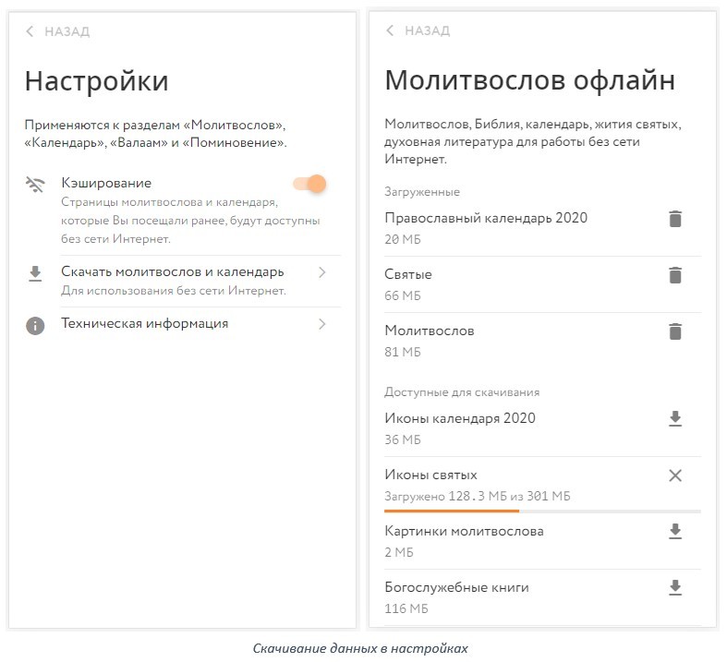Image resolution: width=727 pixels, height=662 pixels.
Task: Open Скачать молитвослов и календарь item
Action: pyautogui.click(x=173, y=272)
